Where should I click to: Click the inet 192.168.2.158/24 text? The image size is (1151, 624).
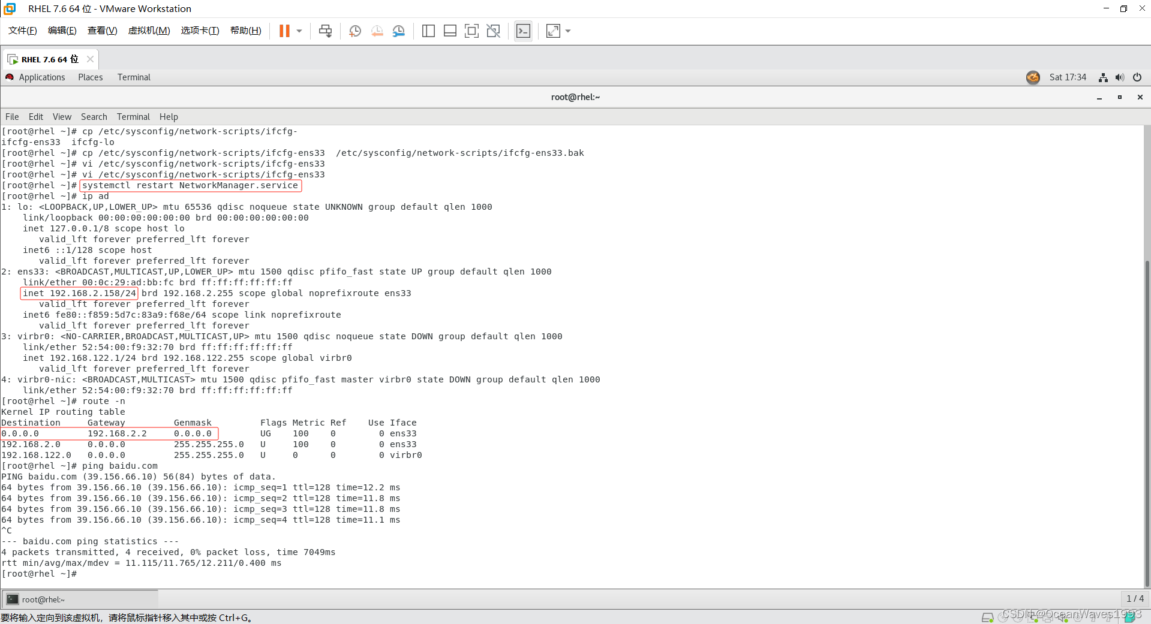click(79, 293)
